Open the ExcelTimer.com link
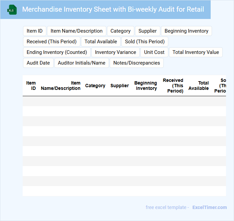This screenshot has width=234, height=221. pos(209,207)
